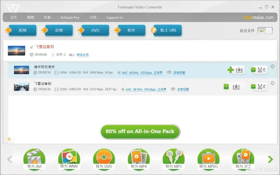Show more output formats with the right arrow
280x175 pixels.
coord(270,159)
